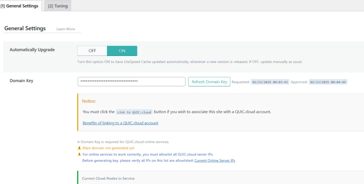364x184 pixels.
Task: Click the allowlist IPs warning triangle icon
Action: (x=79, y=154)
